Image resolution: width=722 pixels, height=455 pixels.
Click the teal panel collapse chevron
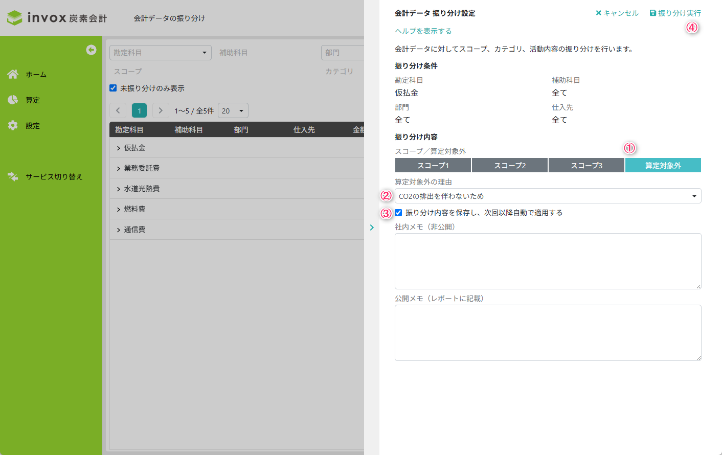pyautogui.click(x=372, y=227)
